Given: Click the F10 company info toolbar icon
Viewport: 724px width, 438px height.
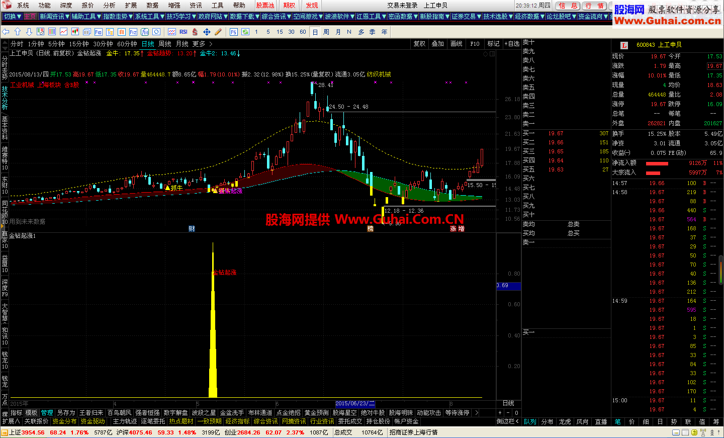Looking at the screenshot, I should pyautogui.click(x=99, y=32).
